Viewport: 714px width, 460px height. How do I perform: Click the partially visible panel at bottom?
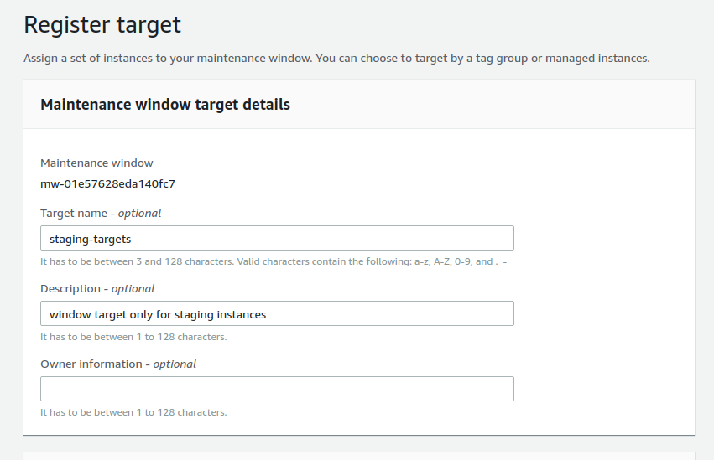tap(359, 456)
